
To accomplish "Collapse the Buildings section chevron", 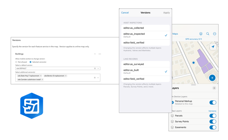I will point(95,54).
